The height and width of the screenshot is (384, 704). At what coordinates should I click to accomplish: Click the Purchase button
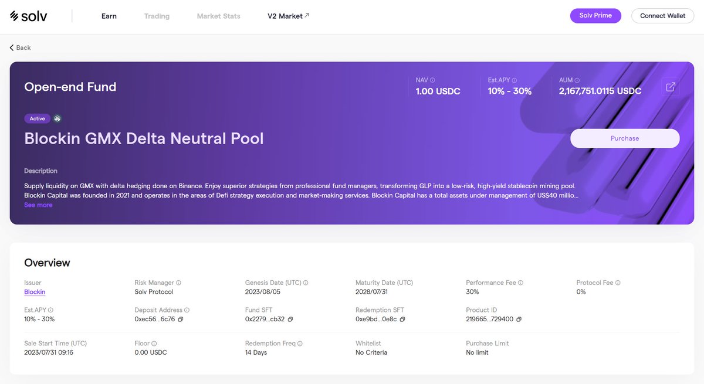625,138
